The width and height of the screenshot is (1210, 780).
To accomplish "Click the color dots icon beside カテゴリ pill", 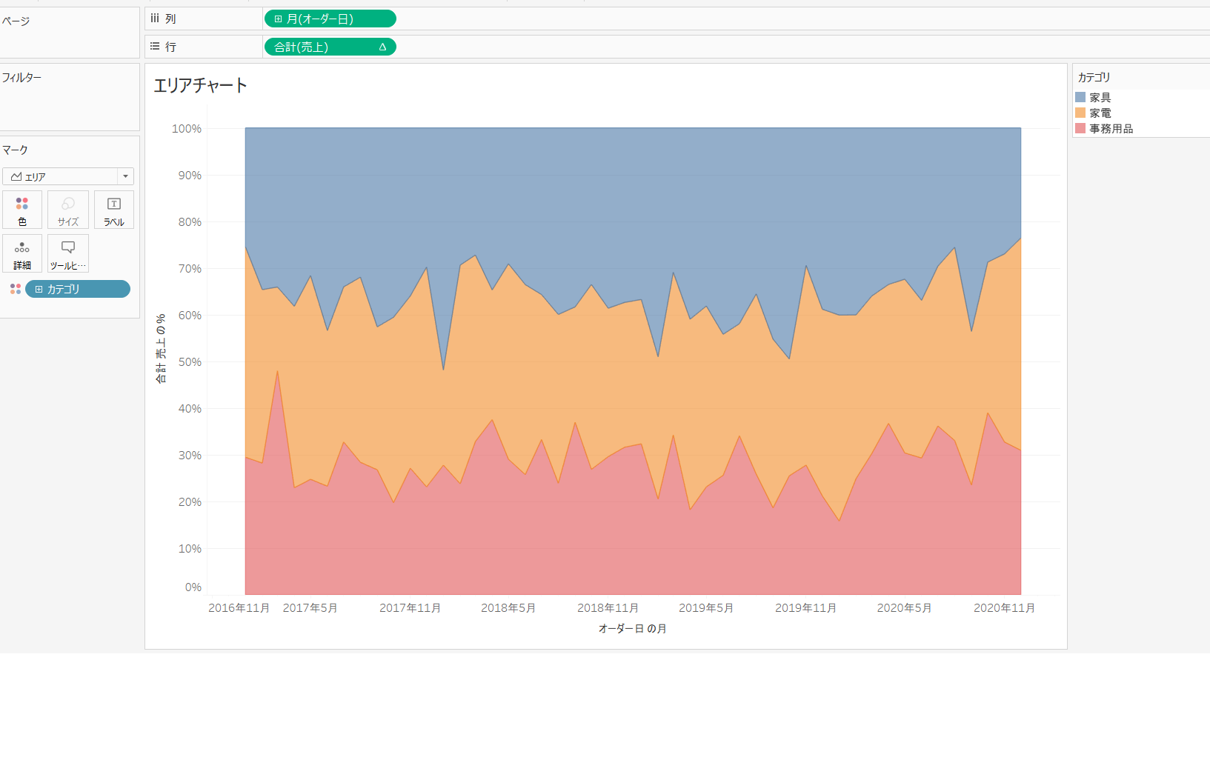I will click(16, 289).
